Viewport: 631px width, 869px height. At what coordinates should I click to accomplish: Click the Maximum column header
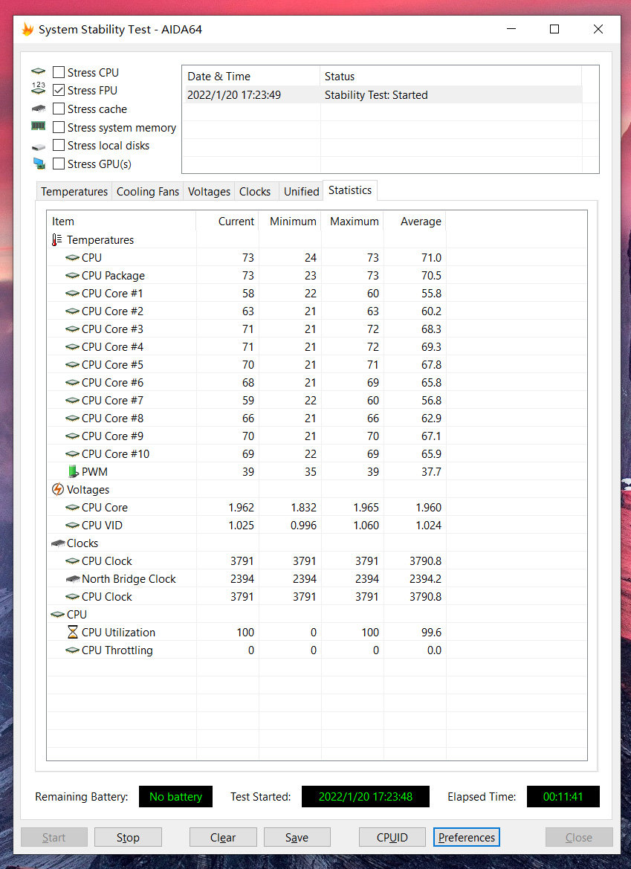pos(354,222)
